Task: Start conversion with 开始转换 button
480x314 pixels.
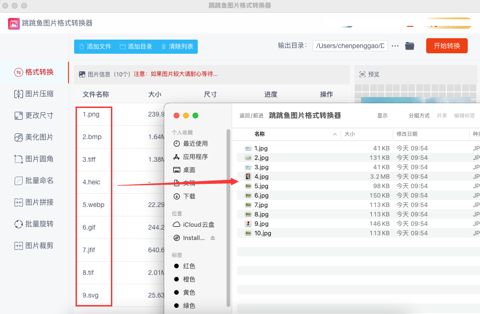Action: [x=446, y=46]
